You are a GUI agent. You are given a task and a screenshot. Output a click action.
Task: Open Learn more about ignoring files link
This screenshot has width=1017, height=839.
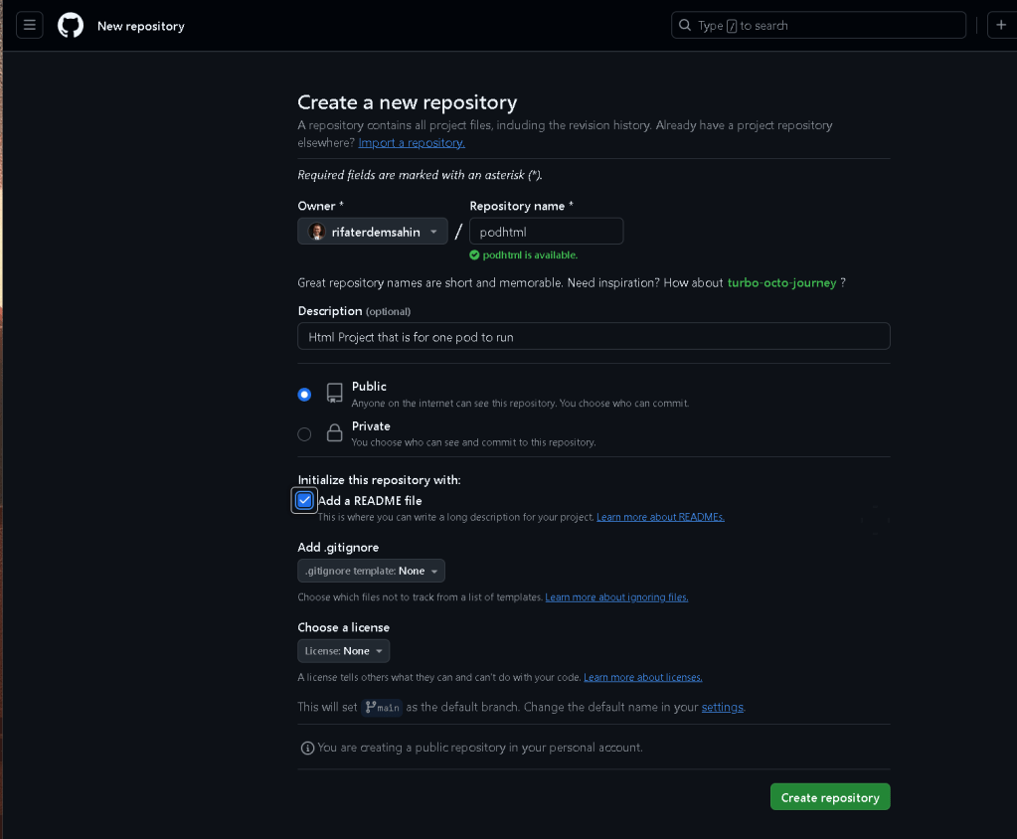[616, 597]
